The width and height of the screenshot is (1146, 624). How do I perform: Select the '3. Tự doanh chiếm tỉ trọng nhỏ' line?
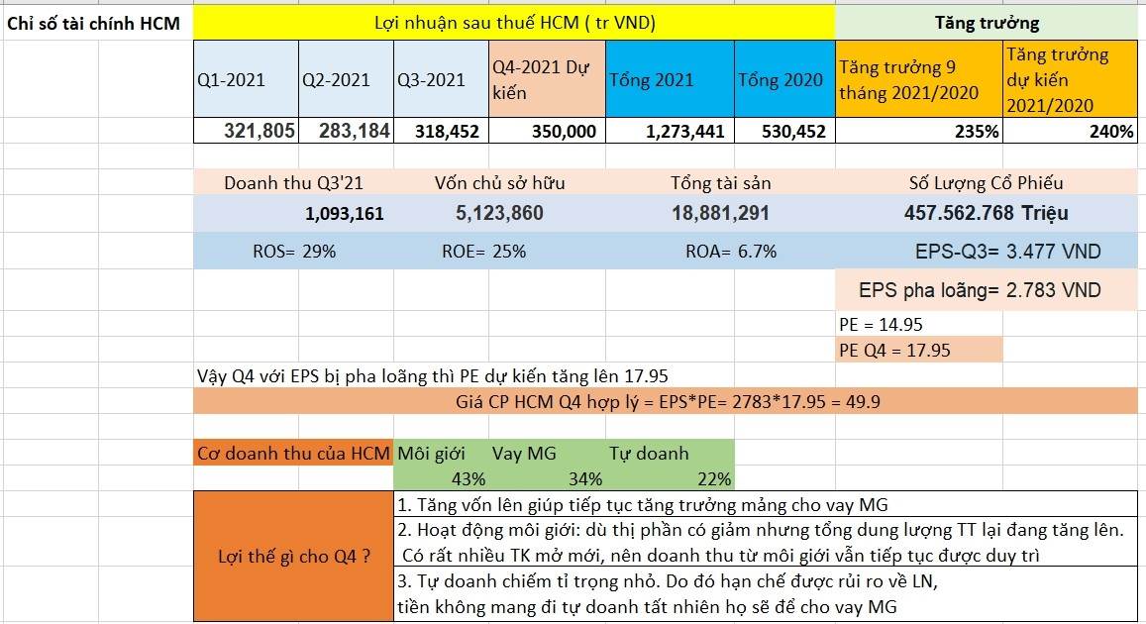point(668,581)
